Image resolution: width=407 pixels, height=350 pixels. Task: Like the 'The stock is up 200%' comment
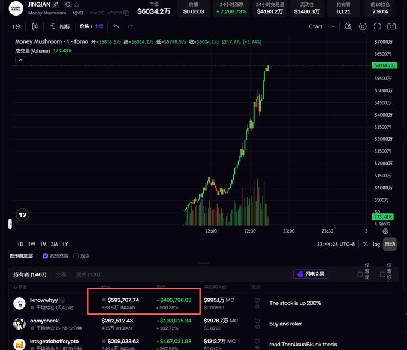(257, 300)
